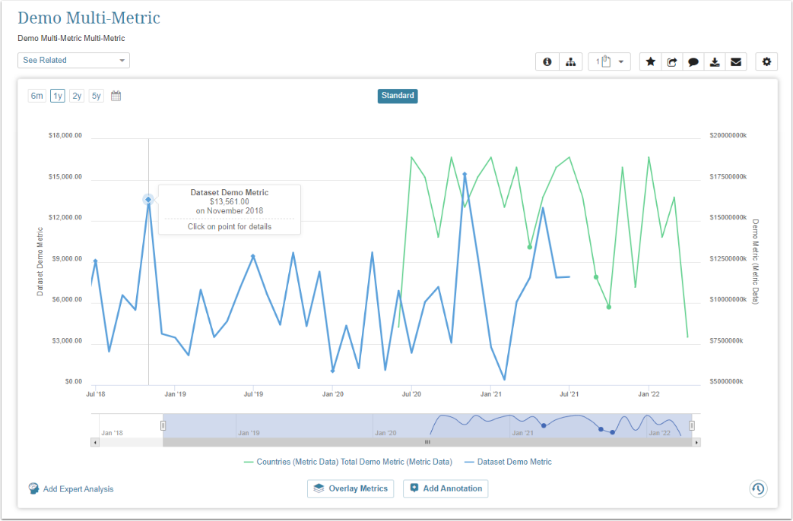The image size is (793, 521).
Task: Click the share arrow icon
Action: (x=672, y=62)
